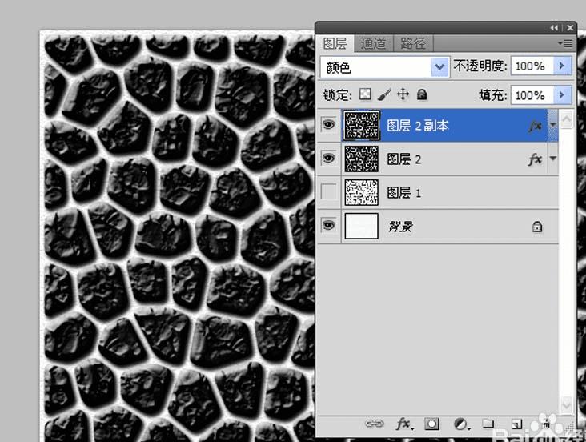Create a new layer
586x442 pixels.
pos(516,424)
